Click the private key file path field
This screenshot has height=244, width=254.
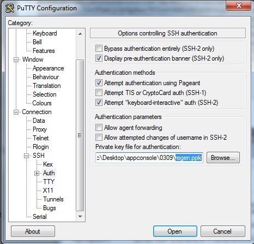(149, 158)
